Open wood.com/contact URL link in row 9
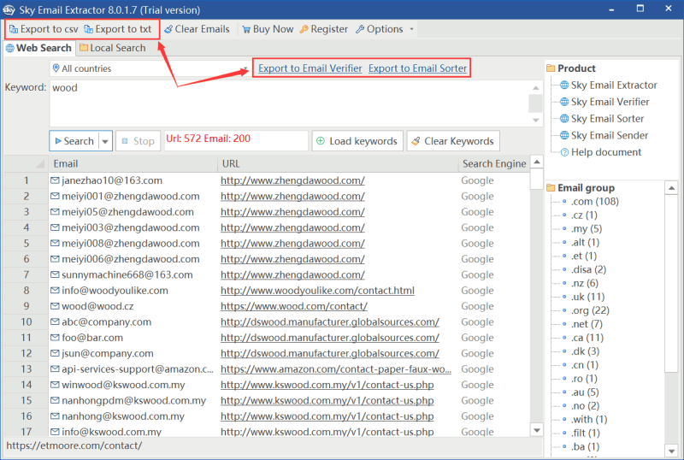 pos(294,306)
